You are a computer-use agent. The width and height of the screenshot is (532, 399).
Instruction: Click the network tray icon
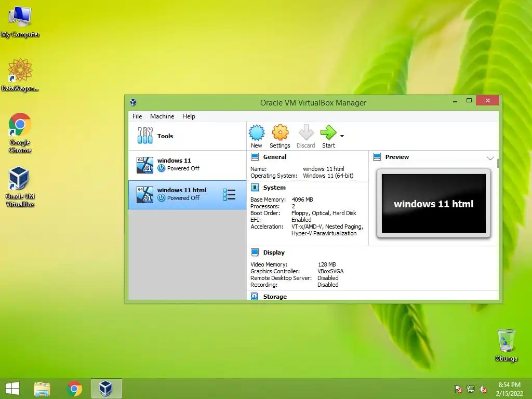471,389
